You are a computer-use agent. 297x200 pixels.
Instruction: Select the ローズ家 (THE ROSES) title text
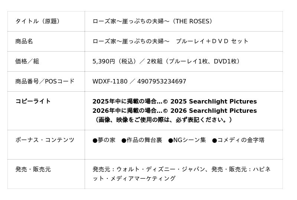point(153,22)
